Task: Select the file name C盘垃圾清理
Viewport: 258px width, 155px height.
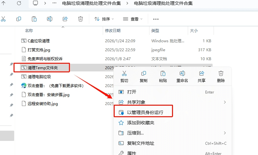Action: [39, 41]
